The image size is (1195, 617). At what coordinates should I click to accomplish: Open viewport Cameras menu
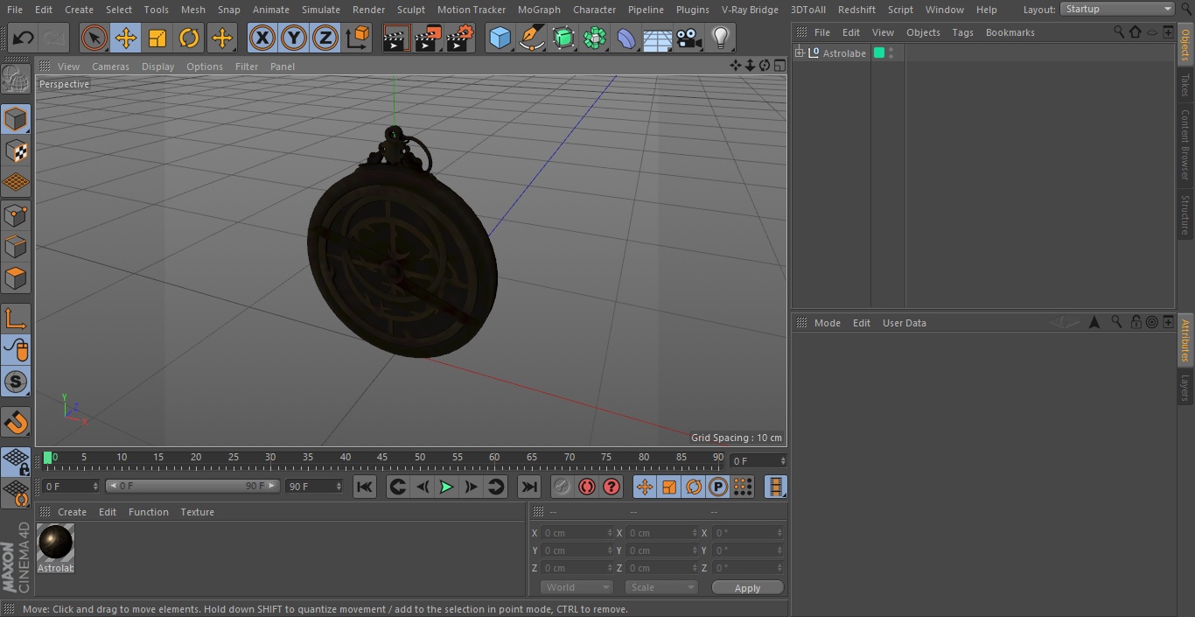(x=110, y=67)
